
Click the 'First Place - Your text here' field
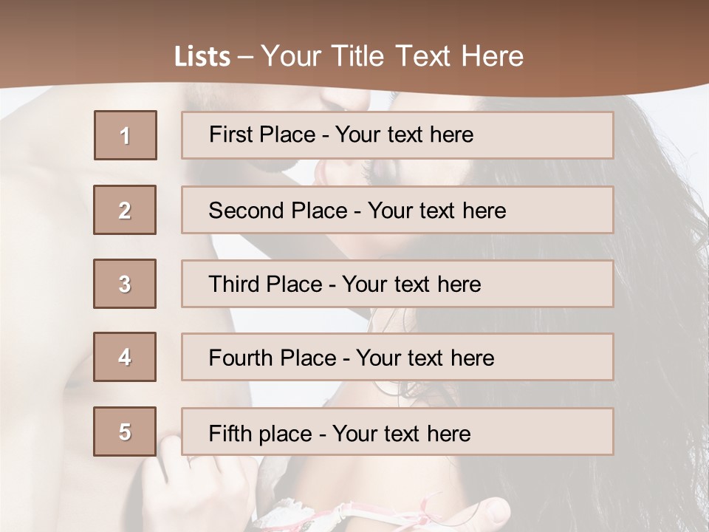397,135
